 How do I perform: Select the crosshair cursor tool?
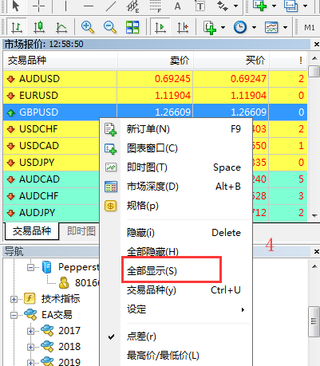click(39, 6)
